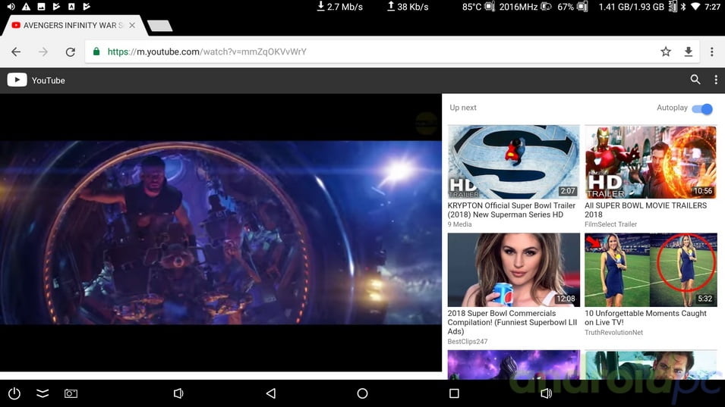Image resolution: width=725 pixels, height=407 pixels.
Task: Reload the current YouTube page
Action: [x=71, y=52]
